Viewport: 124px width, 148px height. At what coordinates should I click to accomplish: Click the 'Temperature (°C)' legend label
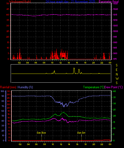point(94,87)
